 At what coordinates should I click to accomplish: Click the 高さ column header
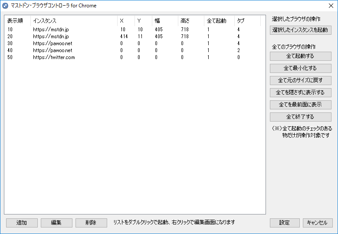coord(191,21)
